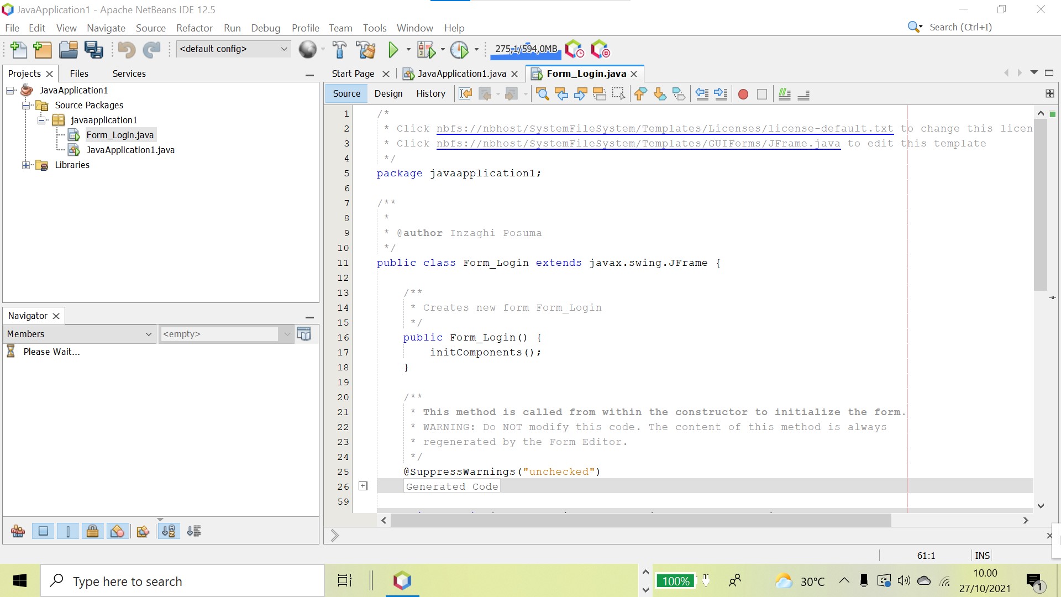
Task: Switch to the Design view
Action: click(388, 93)
